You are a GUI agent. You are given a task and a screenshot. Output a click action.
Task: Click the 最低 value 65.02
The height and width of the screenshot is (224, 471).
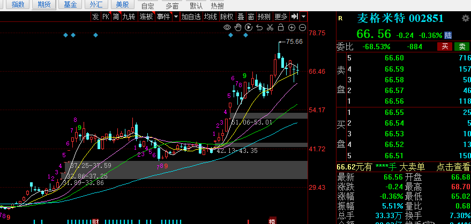tap(461, 197)
